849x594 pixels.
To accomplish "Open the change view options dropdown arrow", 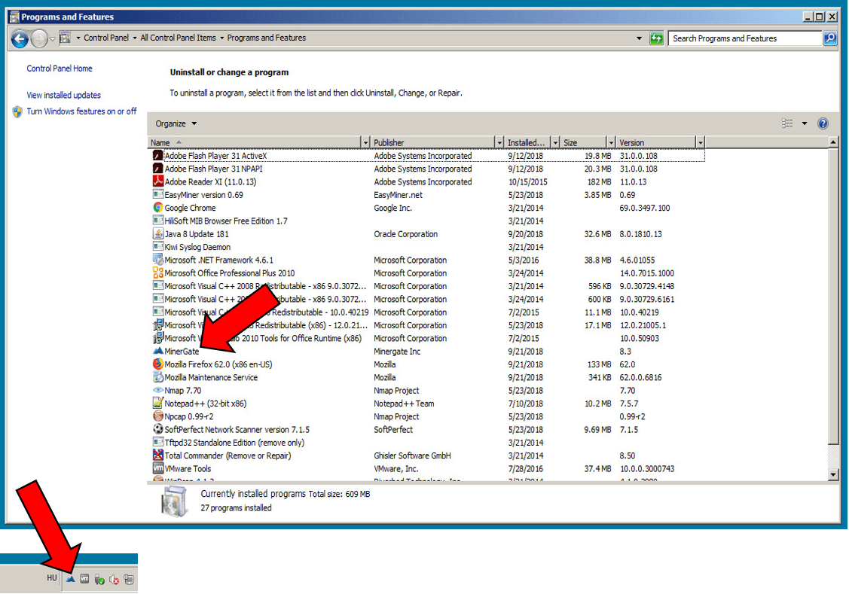I will coord(804,123).
